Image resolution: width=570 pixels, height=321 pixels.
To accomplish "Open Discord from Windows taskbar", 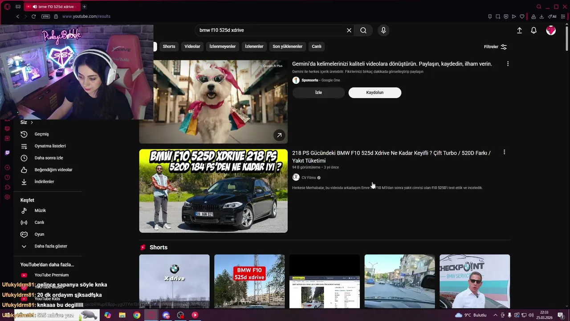I will (x=166, y=315).
